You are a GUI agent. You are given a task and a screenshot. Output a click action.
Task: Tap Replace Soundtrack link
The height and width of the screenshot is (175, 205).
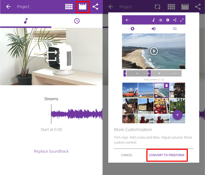click(51, 151)
